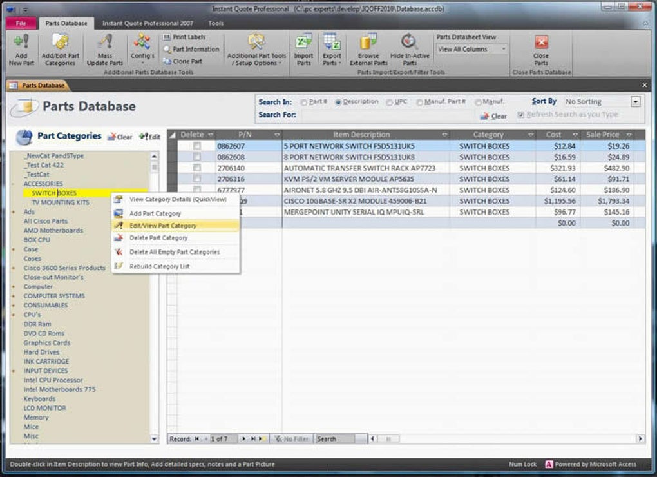Open the Config's ribbon menu
657x477 pixels.
coord(142,48)
